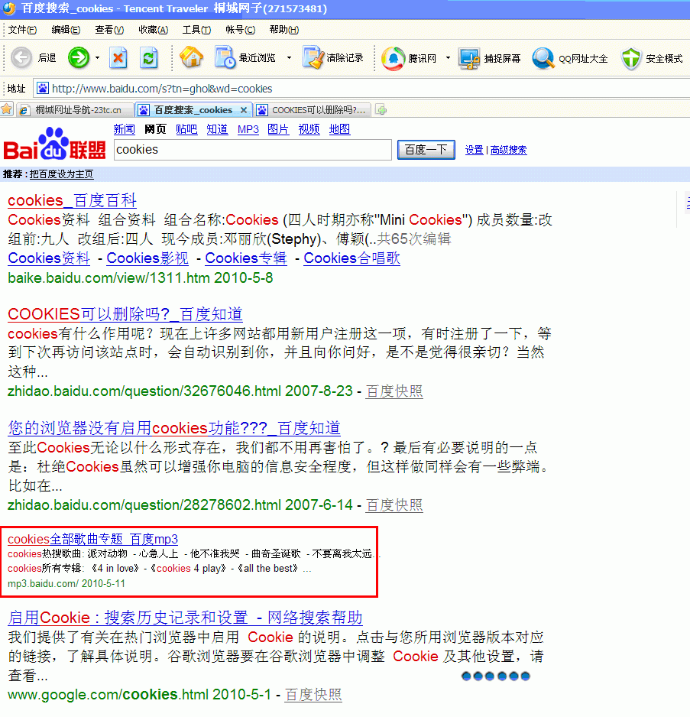Refresh the current page

pyautogui.click(x=147, y=57)
